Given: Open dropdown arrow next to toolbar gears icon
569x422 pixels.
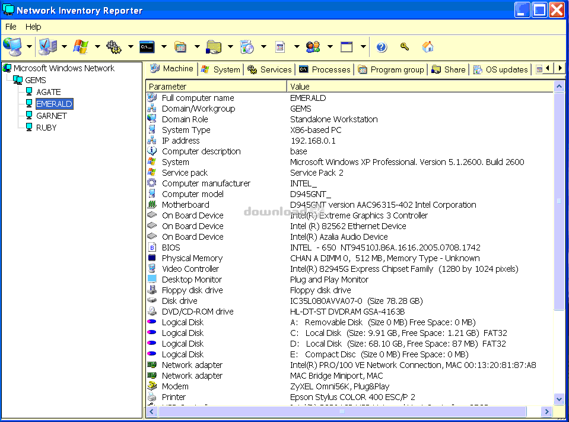Looking at the screenshot, I should pos(131,46).
